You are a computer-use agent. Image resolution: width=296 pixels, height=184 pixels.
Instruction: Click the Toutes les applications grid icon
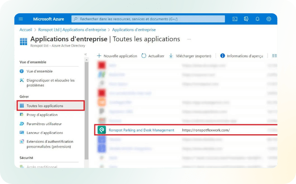pyautogui.click(x=22, y=106)
